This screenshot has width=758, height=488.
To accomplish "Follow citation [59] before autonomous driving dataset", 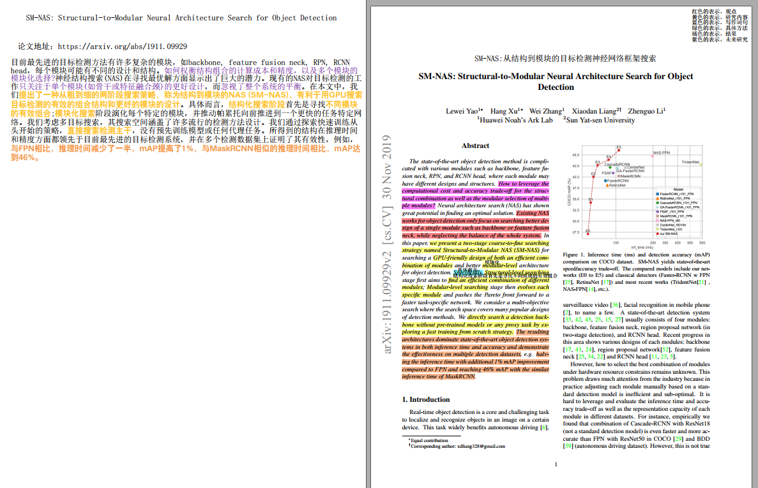I will 568,446.
